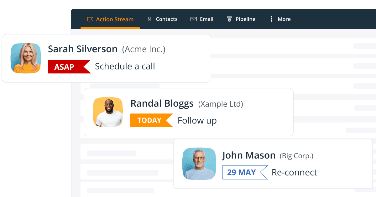This screenshot has width=376, height=197.
Task: Click the Email envelope icon
Action: click(x=194, y=19)
